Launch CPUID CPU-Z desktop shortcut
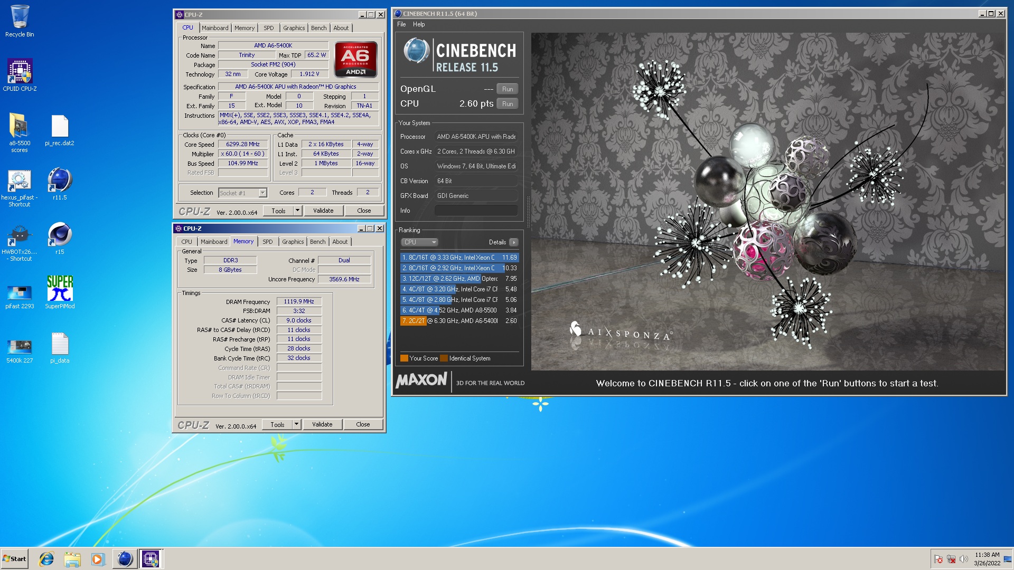This screenshot has height=570, width=1014. (x=20, y=75)
